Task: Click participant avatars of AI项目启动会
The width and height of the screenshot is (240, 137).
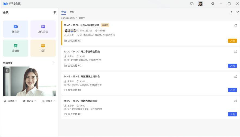Action: pos(72,31)
